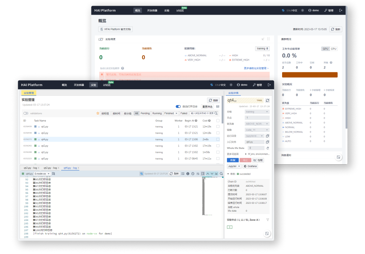Select the Running filter tab
Image resolution: width=365 pixels, height=254 pixels.
pyautogui.click(x=157, y=113)
